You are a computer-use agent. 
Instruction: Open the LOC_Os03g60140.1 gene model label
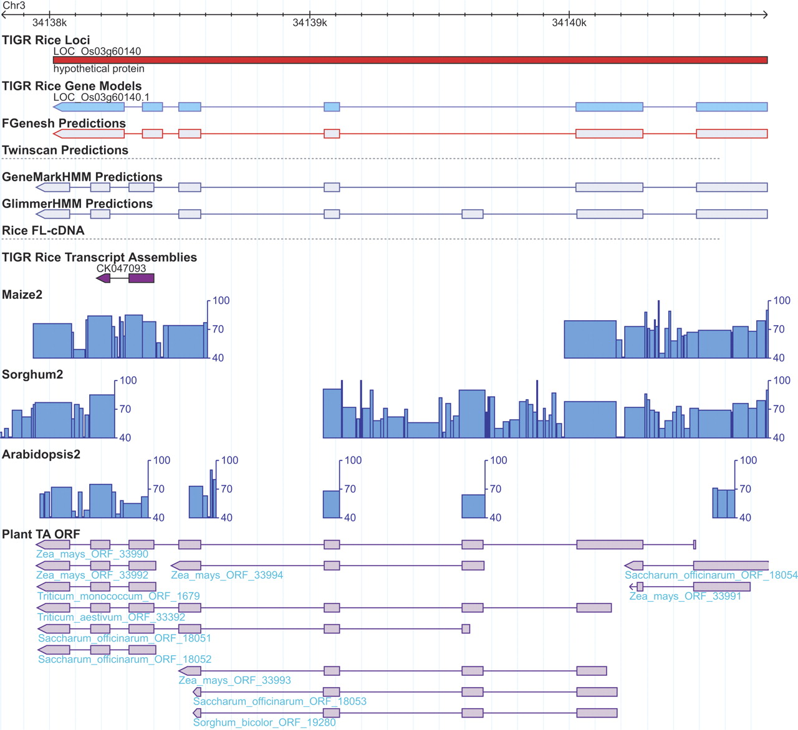(x=101, y=97)
